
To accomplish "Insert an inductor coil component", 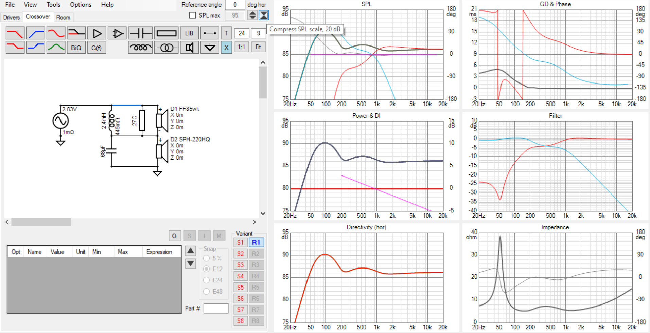I will pyautogui.click(x=140, y=47).
